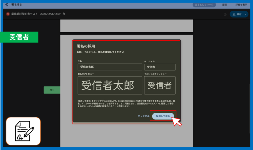Viewport: 253px width, 150px height.
Task: Click the download icon in header
Action: click(x=225, y=14)
